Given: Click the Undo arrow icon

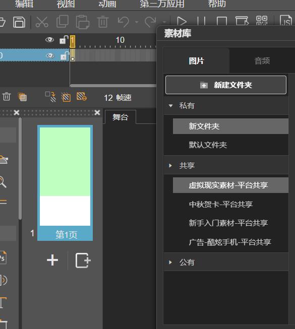Looking at the screenshot, I should tap(123, 22).
